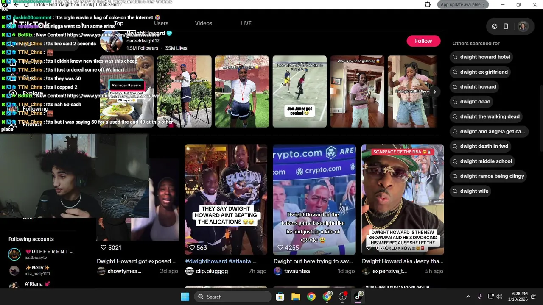The height and width of the screenshot is (305, 543).
Task: Open the profile avatar menu in header
Action: tap(523, 26)
